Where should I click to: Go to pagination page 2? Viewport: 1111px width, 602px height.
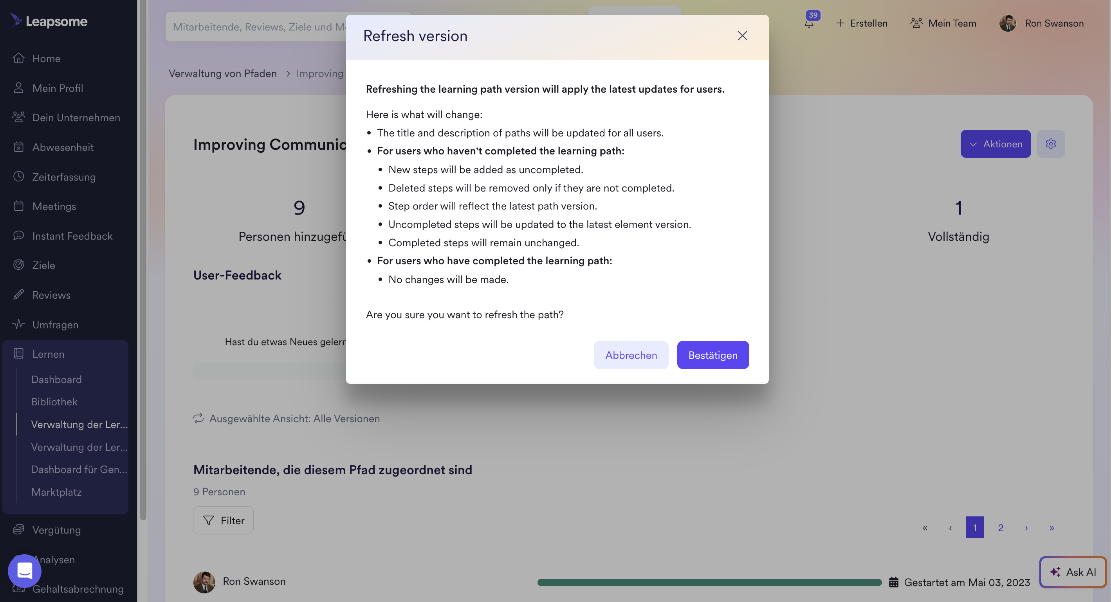tap(1001, 527)
